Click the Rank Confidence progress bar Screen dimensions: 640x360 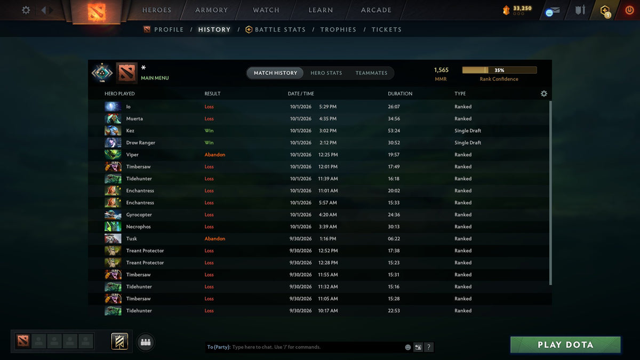click(x=499, y=70)
